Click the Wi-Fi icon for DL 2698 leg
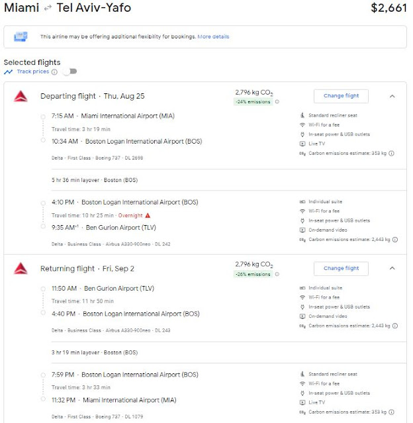The image size is (413, 423). (302, 125)
